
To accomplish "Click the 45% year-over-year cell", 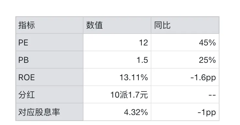I will click(x=185, y=43).
